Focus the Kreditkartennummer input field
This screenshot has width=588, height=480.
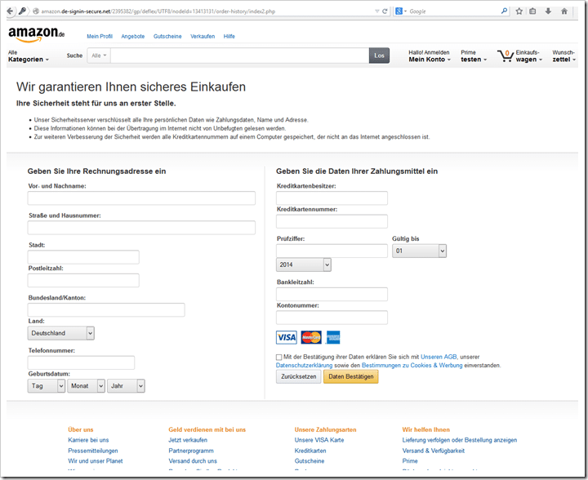(x=332, y=221)
